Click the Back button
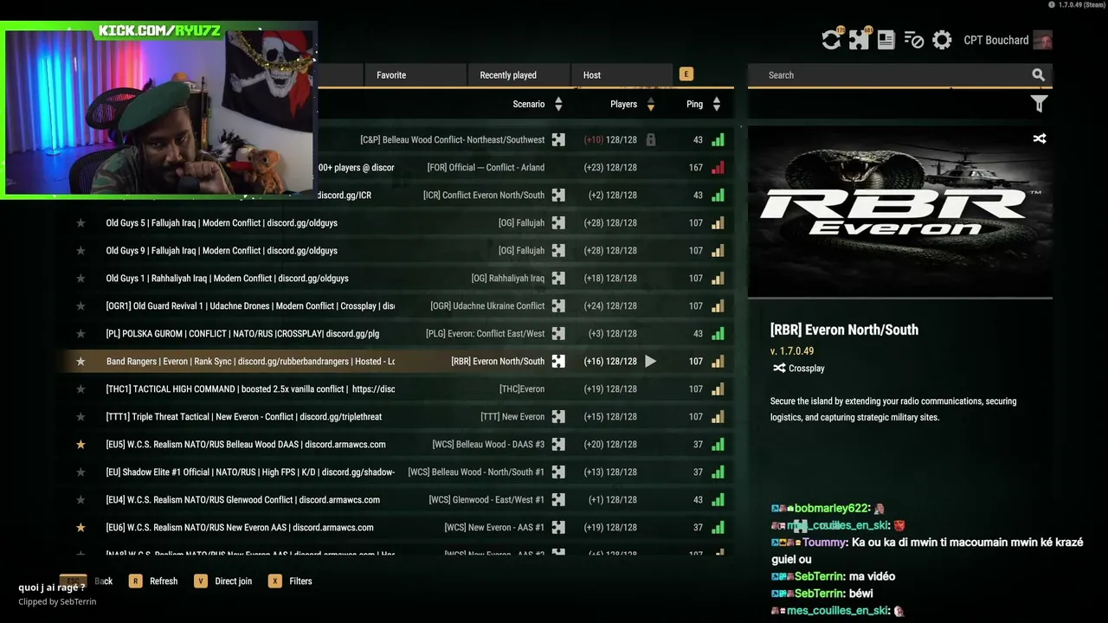Screen dimensions: 1108x623 coord(87,581)
